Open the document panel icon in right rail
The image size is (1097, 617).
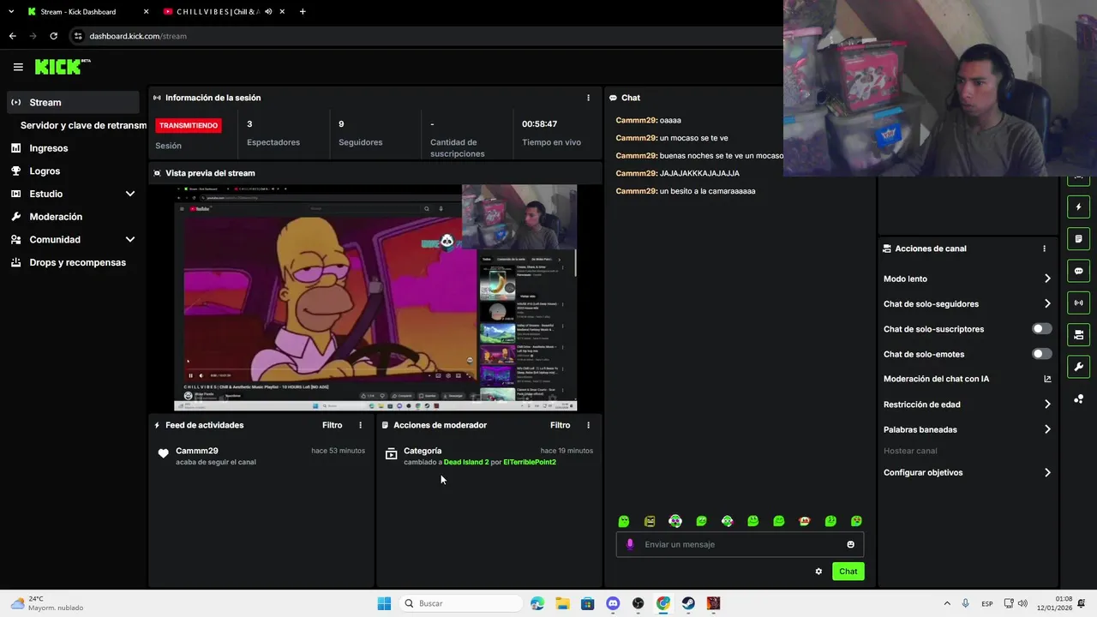1078,238
